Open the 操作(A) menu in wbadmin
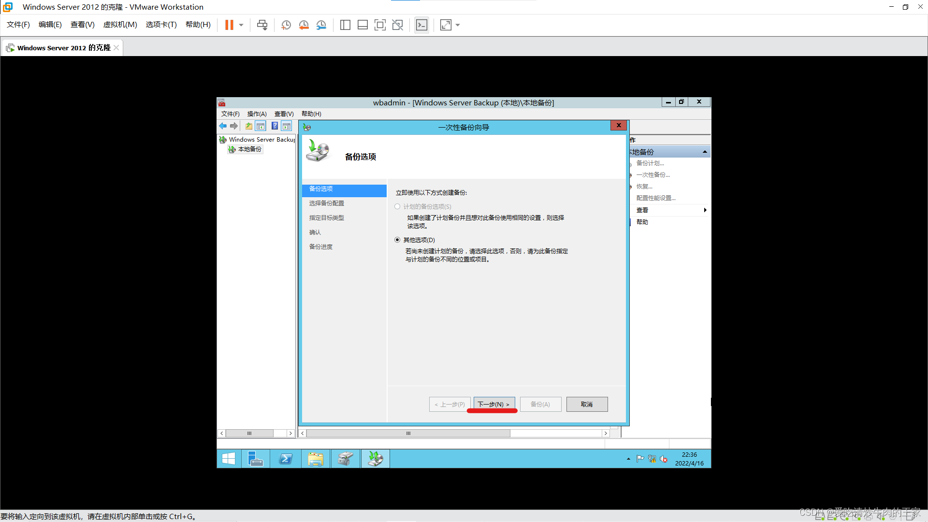 click(x=257, y=114)
